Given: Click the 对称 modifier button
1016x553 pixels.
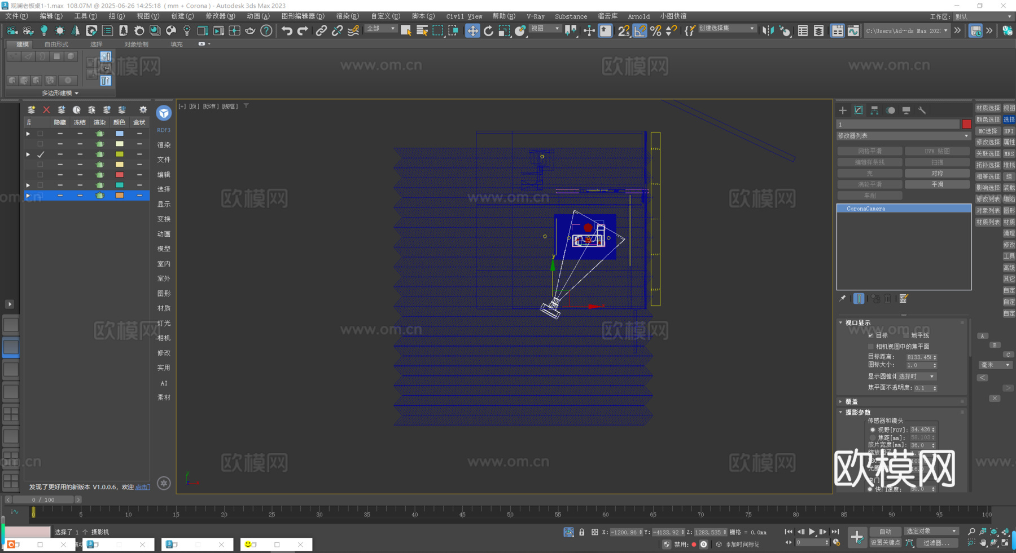Looking at the screenshot, I should (x=937, y=174).
